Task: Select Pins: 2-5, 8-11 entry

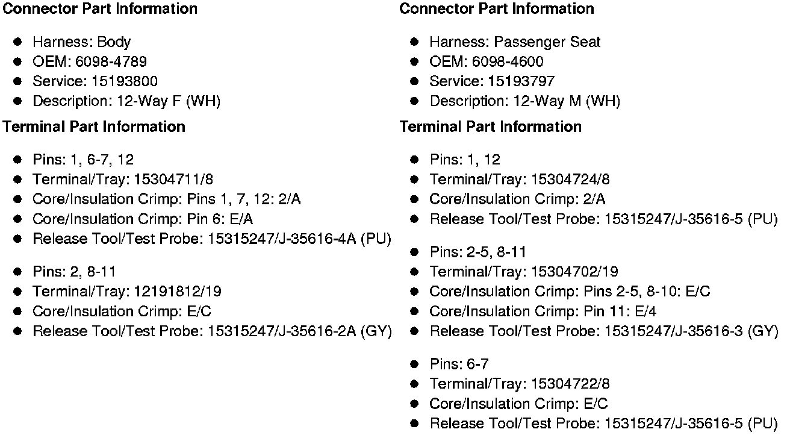Action: (478, 252)
